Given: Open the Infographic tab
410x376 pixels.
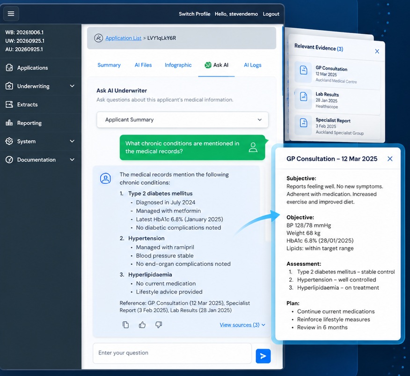Looking at the screenshot, I should pyautogui.click(x=178, y=65).
